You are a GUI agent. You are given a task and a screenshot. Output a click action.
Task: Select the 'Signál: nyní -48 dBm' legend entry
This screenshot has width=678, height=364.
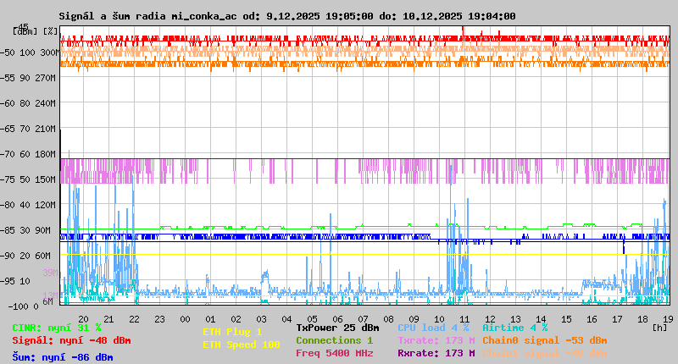tap(71, 340)
